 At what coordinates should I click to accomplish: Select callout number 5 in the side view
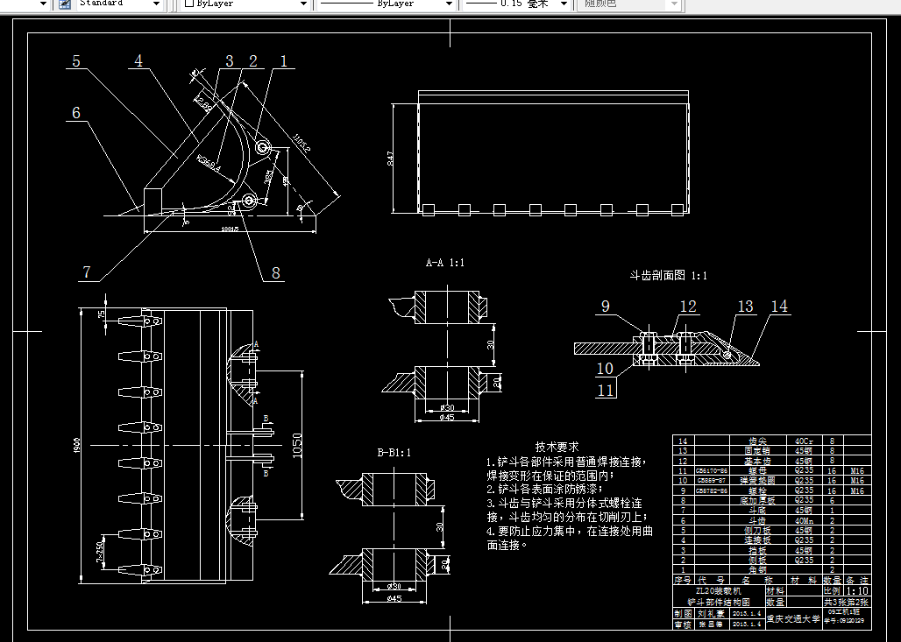click(x=76, y=60)
